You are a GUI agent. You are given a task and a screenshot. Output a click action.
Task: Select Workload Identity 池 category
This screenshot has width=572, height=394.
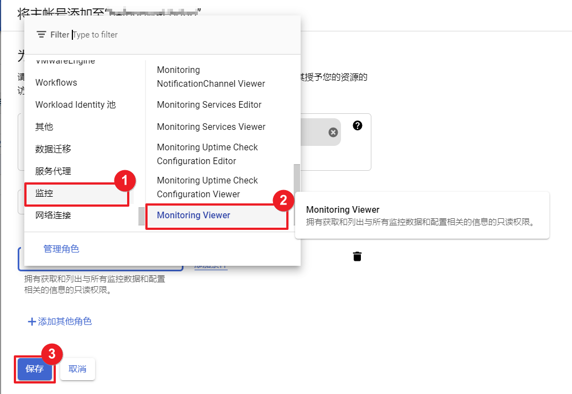click(x=76, y=105)
